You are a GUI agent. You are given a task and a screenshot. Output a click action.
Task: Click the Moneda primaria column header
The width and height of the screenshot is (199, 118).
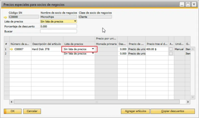106,44
